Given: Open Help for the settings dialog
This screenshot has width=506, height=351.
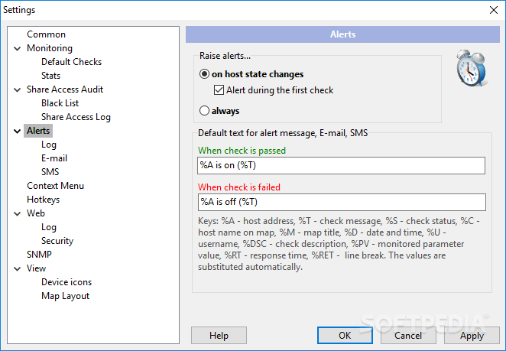Looking at the screenshot, I should tap(219, 336).
